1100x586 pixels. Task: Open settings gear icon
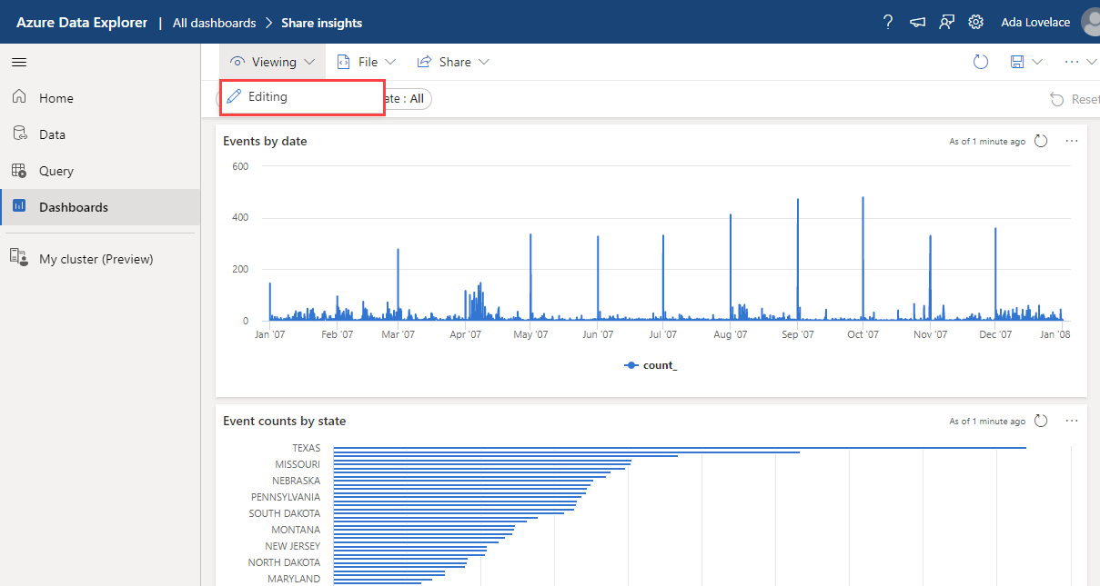[x=975, y=22]
